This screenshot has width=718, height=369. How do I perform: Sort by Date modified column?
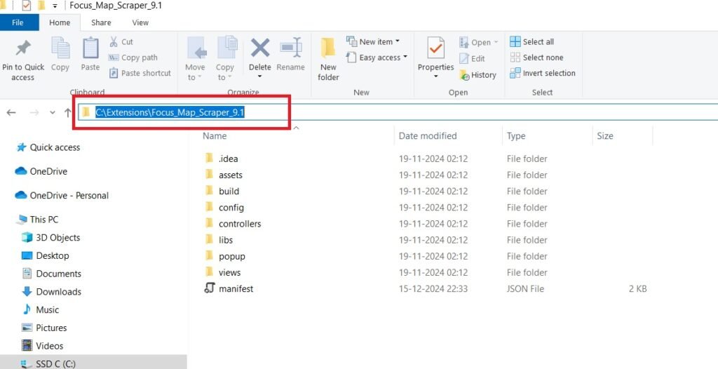click(x=427, y=135)
